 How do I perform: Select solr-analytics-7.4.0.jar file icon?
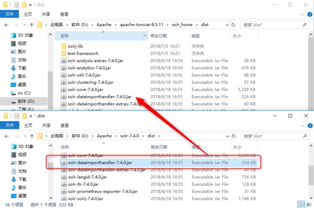(64, 68)
